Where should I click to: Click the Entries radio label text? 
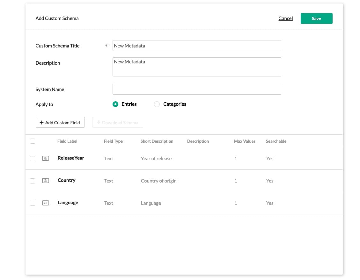[x=129, y=104]
